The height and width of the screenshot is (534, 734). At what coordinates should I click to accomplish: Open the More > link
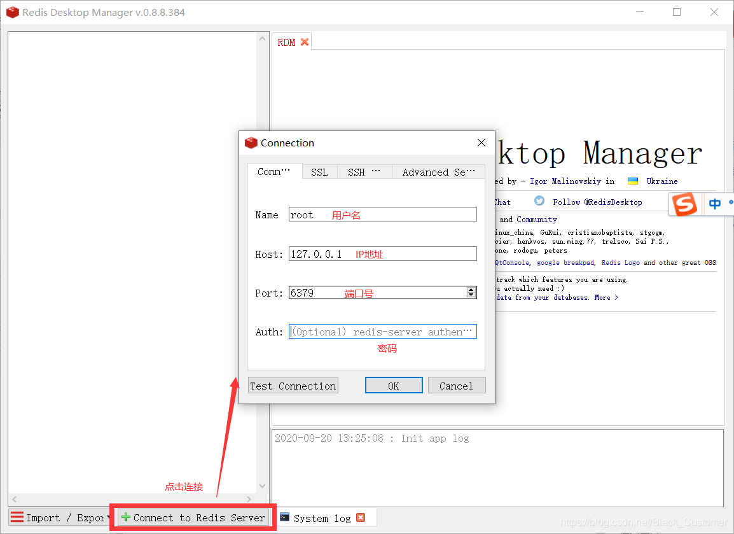tap(606, 297)
